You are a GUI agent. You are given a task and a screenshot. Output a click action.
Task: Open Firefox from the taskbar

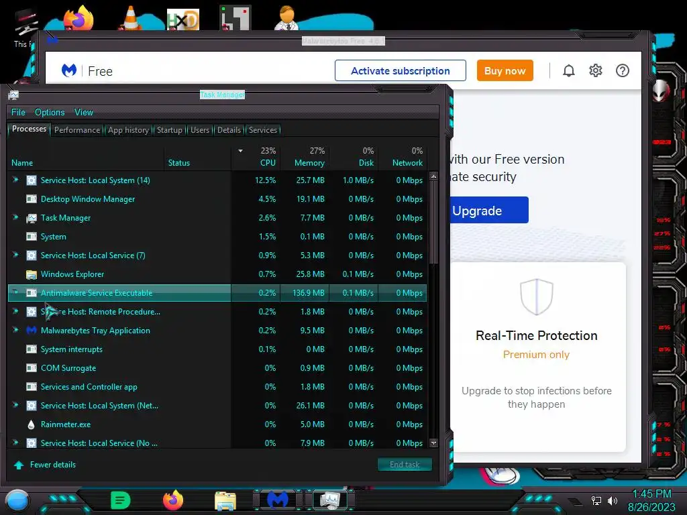coord(173,500)
